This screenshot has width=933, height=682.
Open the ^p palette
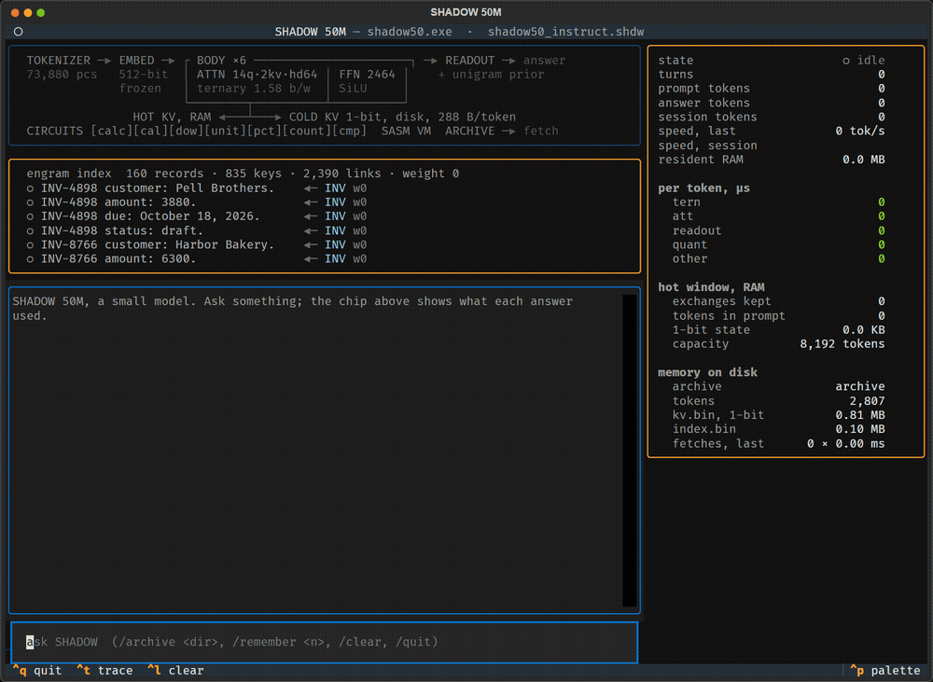[x=884, y=671]
